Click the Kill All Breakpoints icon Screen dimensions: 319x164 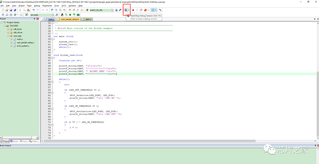click(x=145, y=10)
